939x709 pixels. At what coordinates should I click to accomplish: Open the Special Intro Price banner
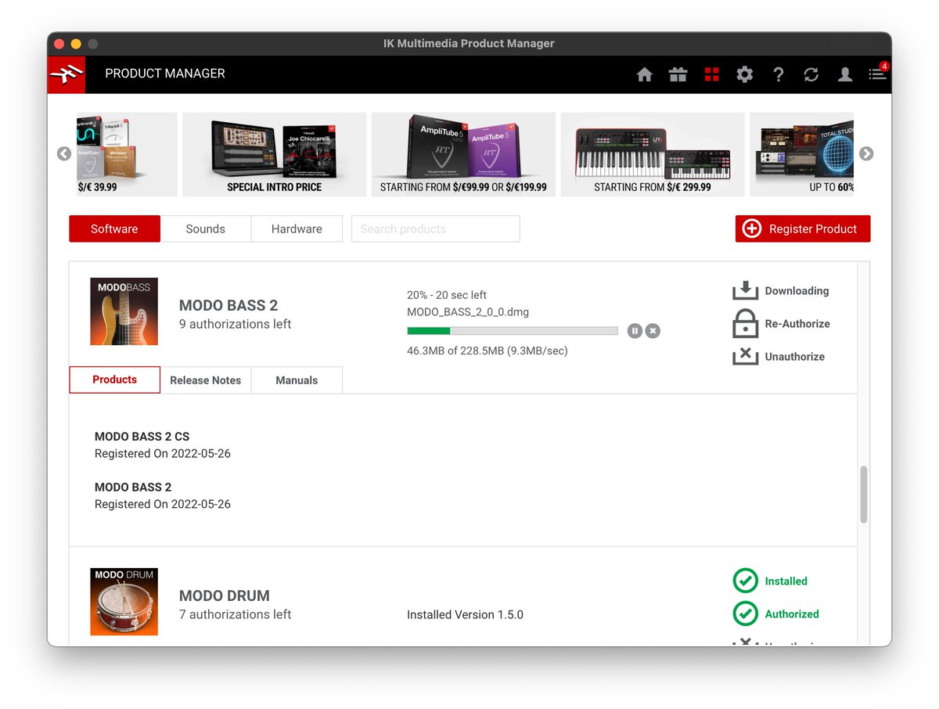click(x=274, y=154)
